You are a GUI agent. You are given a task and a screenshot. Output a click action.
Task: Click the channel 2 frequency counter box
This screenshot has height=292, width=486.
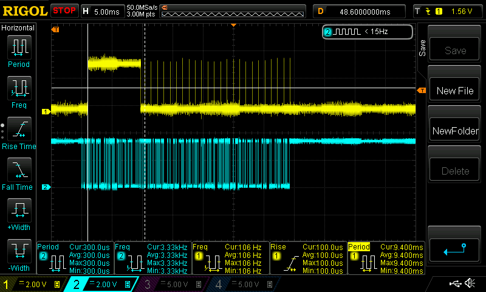click(368, 32)
